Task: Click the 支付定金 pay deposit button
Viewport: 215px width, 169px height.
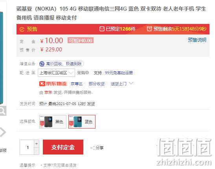Action: [63, 147]
